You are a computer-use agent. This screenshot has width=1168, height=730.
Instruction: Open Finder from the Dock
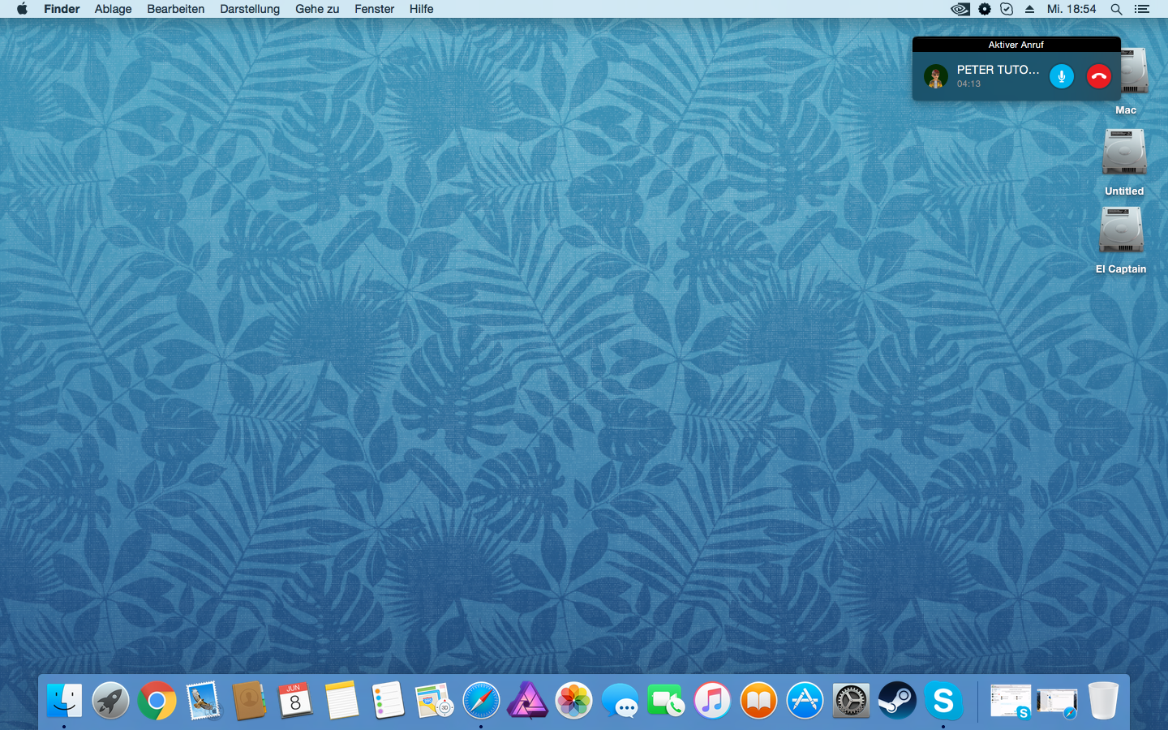[64, 700]
